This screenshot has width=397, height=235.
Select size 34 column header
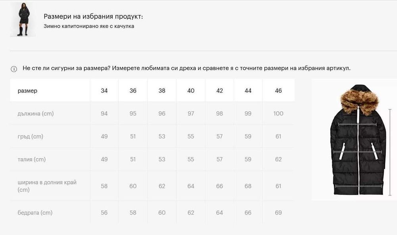click(x=104, y=91)
